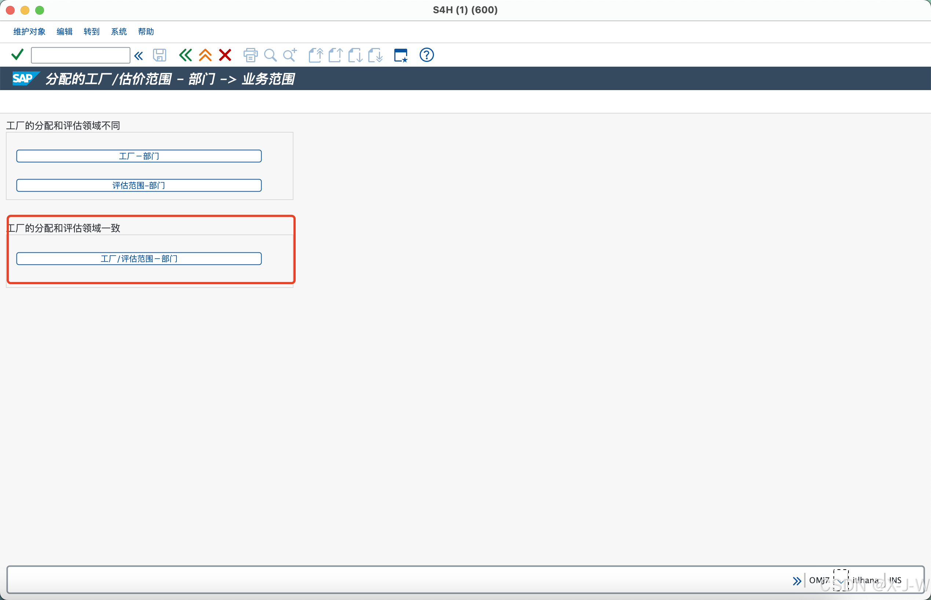Click the Find Next magnifier-plus icon

(290, 55)
